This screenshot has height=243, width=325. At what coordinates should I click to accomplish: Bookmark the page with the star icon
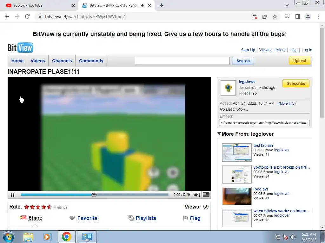[275, 16]
